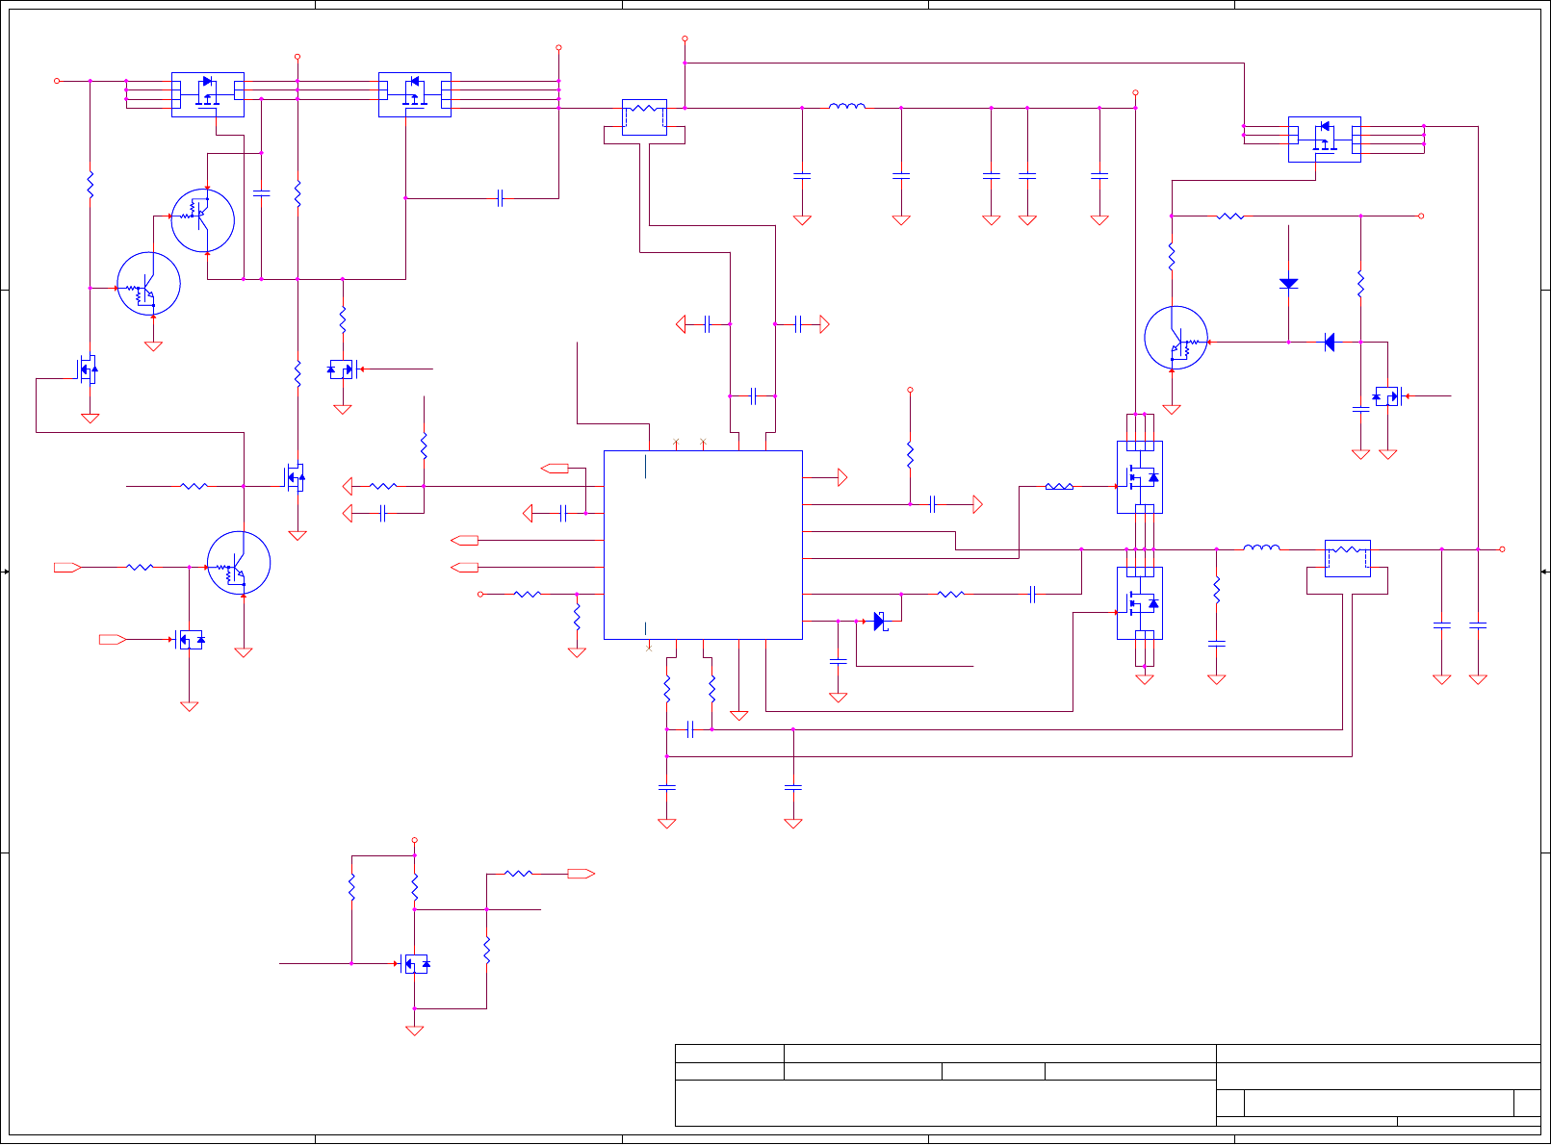Screen dimensions: 1551x1145
Task: Click the diode symbol right of the central IC
Action: point(879,622)
